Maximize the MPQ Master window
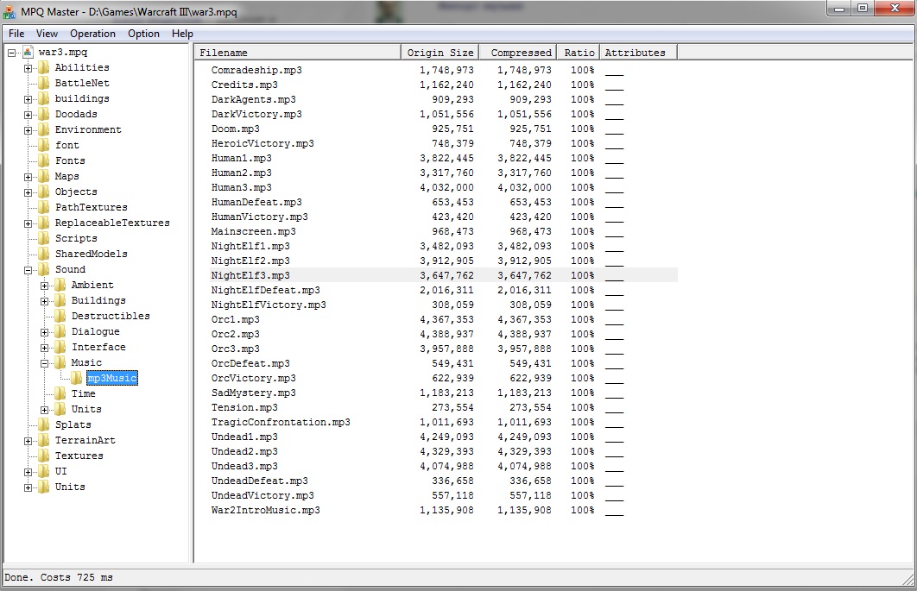 tap(862, 8)
